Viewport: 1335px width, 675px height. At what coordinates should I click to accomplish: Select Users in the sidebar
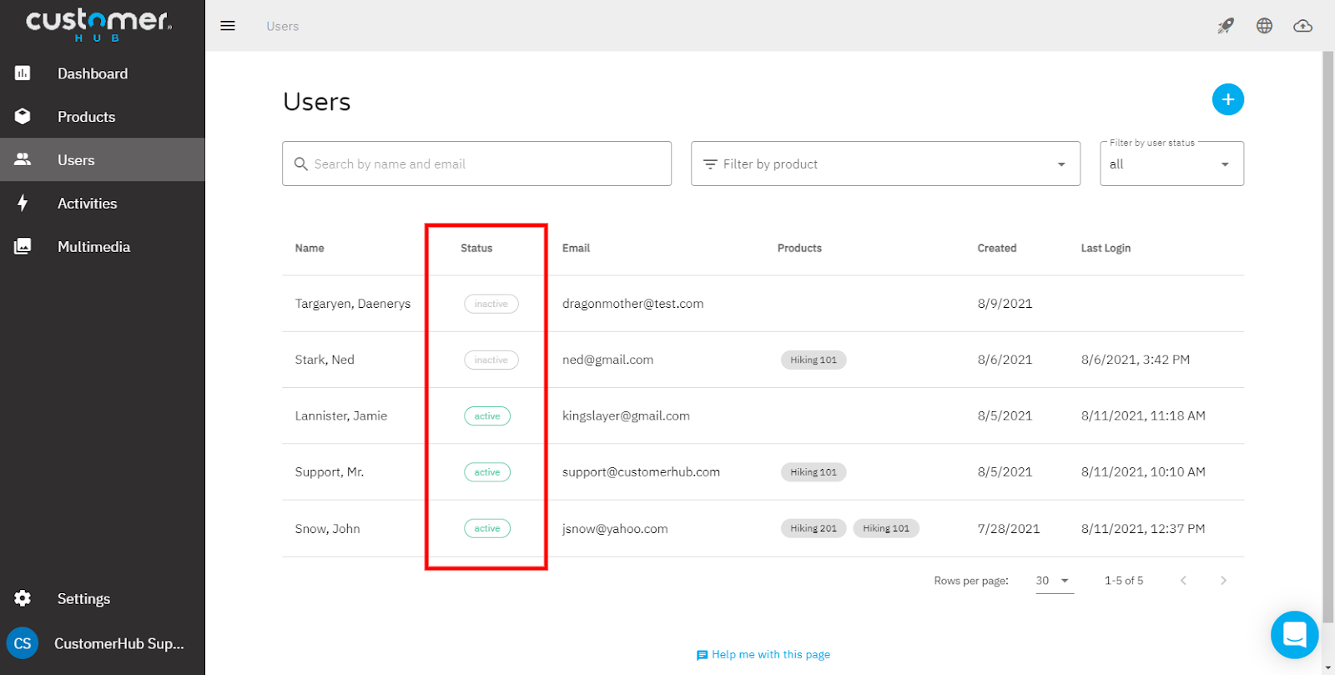102,159
